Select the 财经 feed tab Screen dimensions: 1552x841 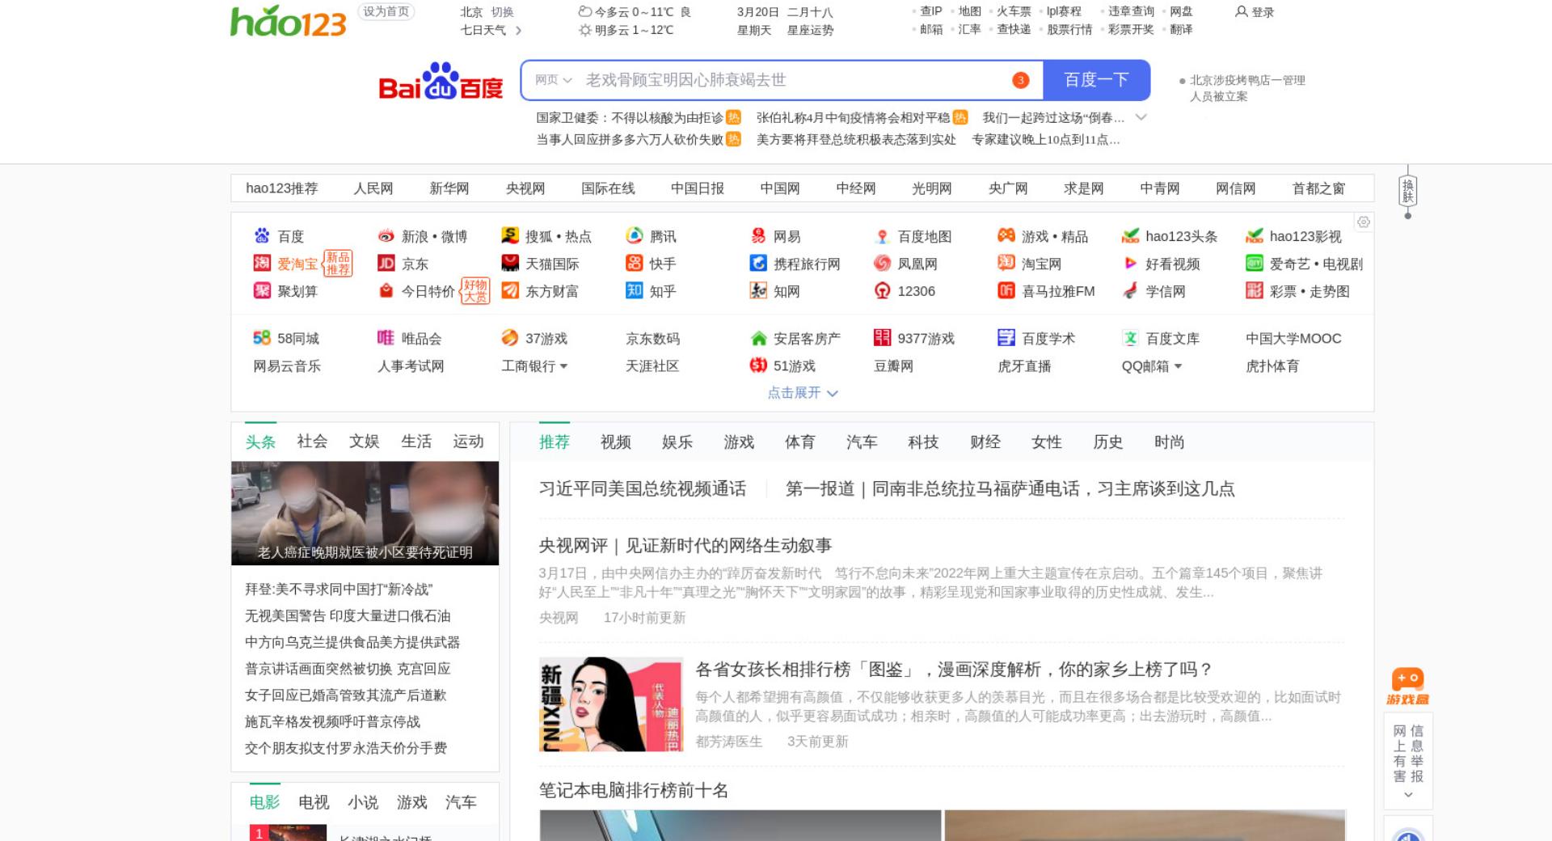click(985, 442)
